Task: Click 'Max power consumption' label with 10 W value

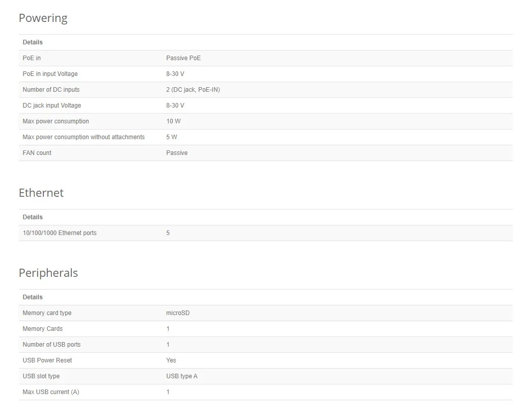Action: tap(55, 121)
